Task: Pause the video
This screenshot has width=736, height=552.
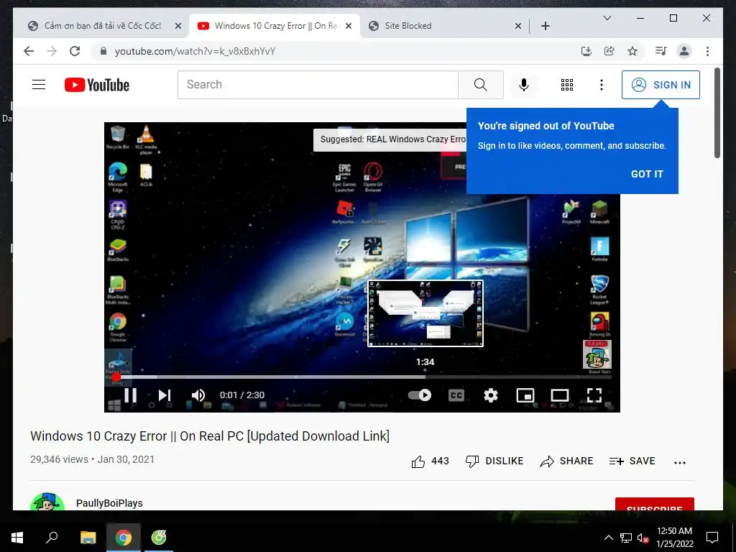Action: point(130,395)
